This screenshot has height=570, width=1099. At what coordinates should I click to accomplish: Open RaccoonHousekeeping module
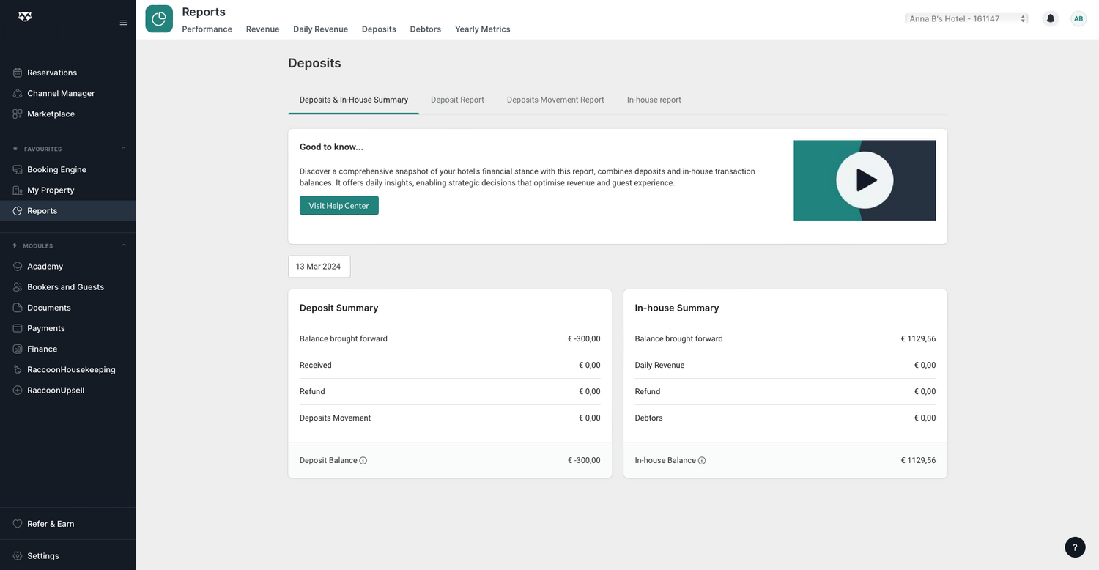pyautogui.click(x=71, y=370)
